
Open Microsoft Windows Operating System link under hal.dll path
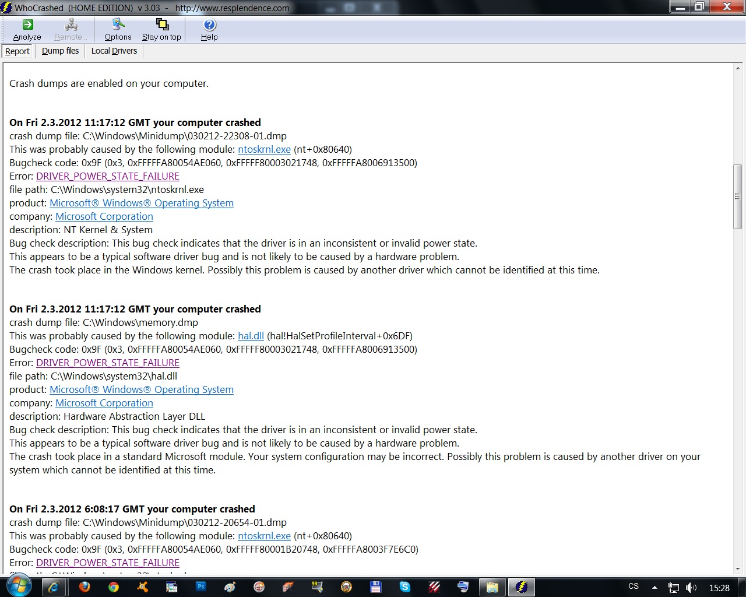click(142, 389)
